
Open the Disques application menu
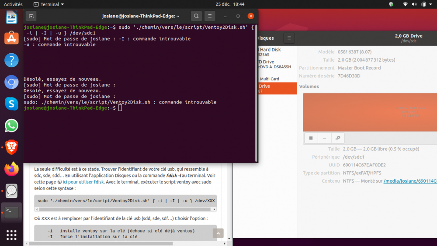(289, 38)
